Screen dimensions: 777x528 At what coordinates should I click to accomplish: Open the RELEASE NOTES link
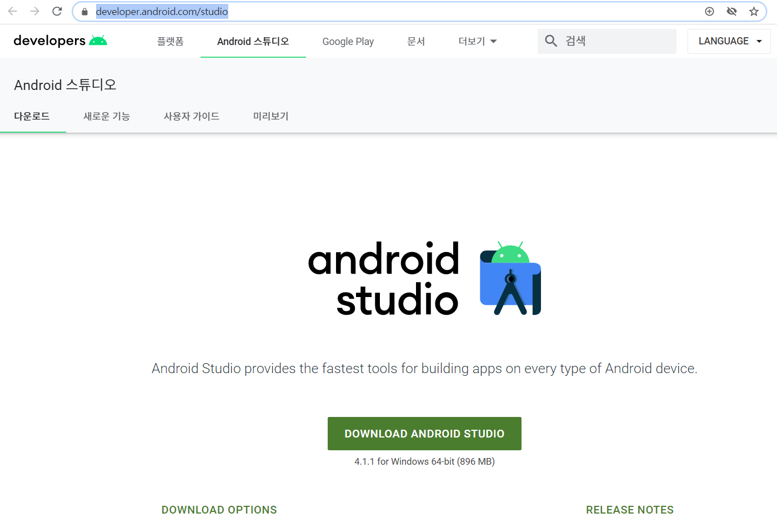(630, 510)
